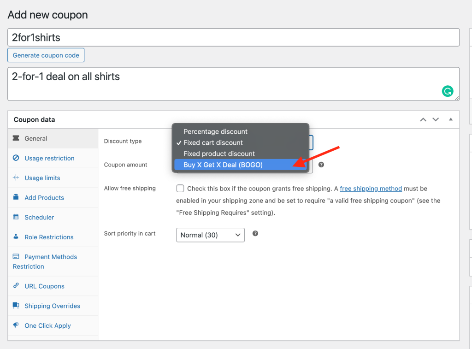Click the General tab ticket icon
This screenshot has height=349, width=472.
tap(16, 138)
